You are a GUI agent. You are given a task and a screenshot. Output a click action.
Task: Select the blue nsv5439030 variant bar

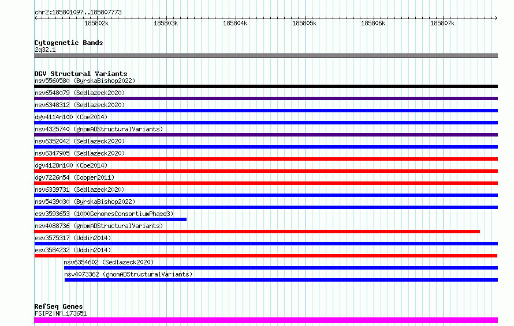click(x=266, y=207)
